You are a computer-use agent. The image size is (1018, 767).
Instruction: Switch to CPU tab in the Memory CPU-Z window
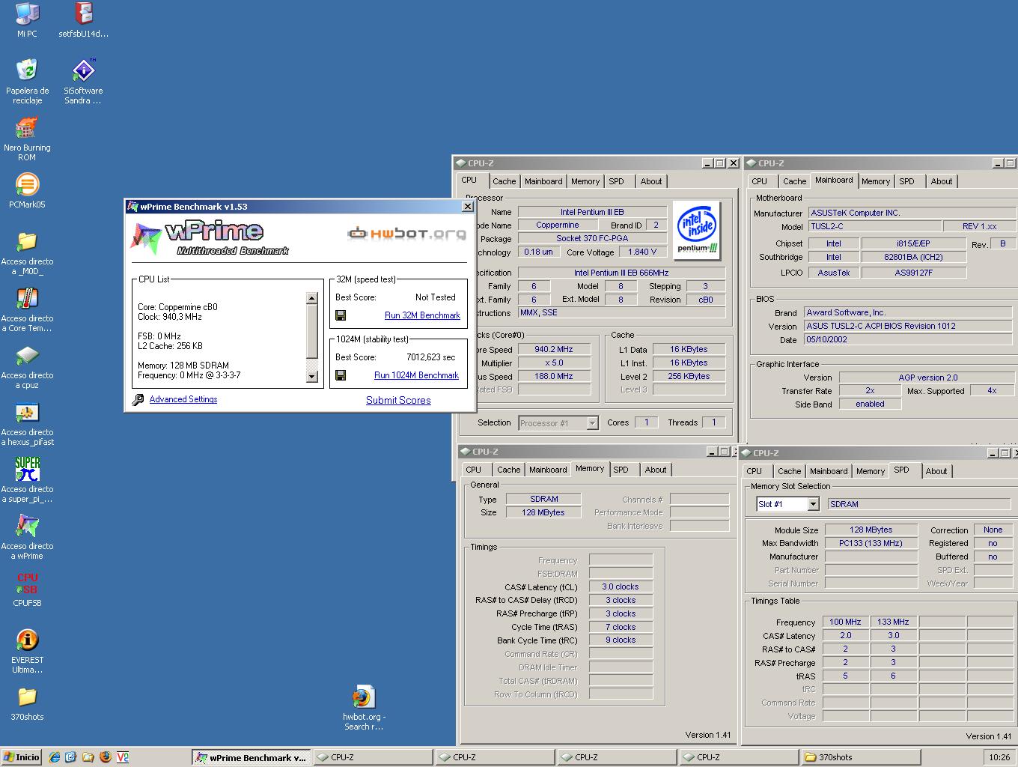click(x=474, y=470)
